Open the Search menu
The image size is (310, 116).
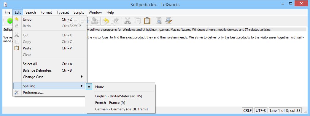[x=31, y=12]
